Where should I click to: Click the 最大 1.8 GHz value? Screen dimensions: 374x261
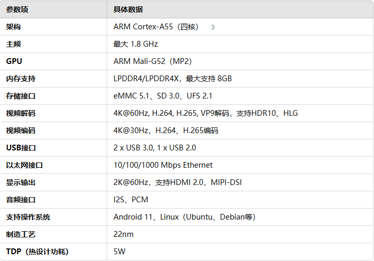click(136, 44)
